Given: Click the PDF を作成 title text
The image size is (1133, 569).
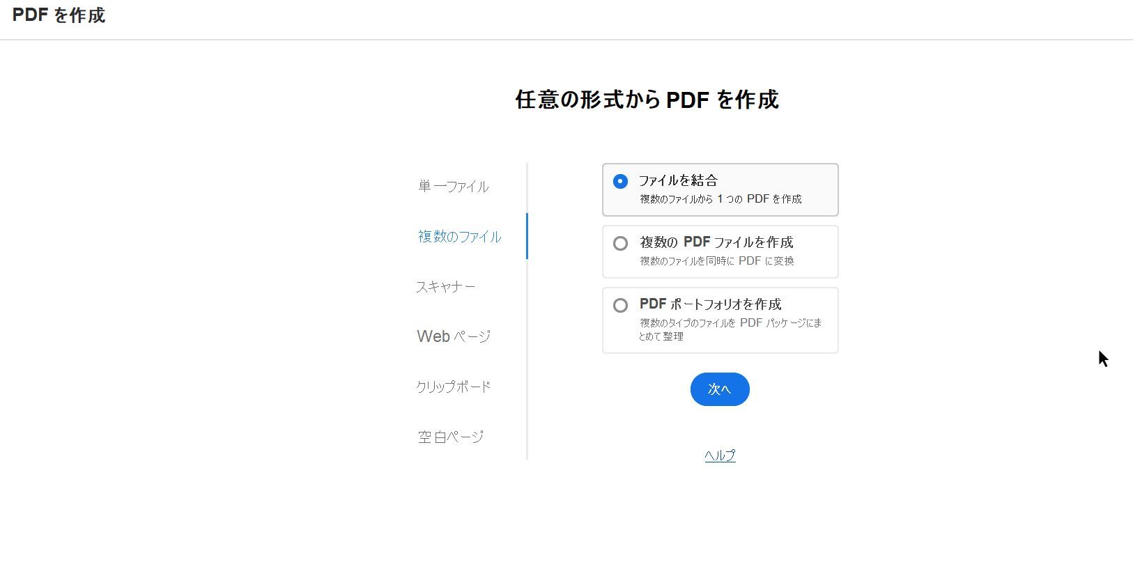Looking at the screenshot, I should [x=59, y=15].
